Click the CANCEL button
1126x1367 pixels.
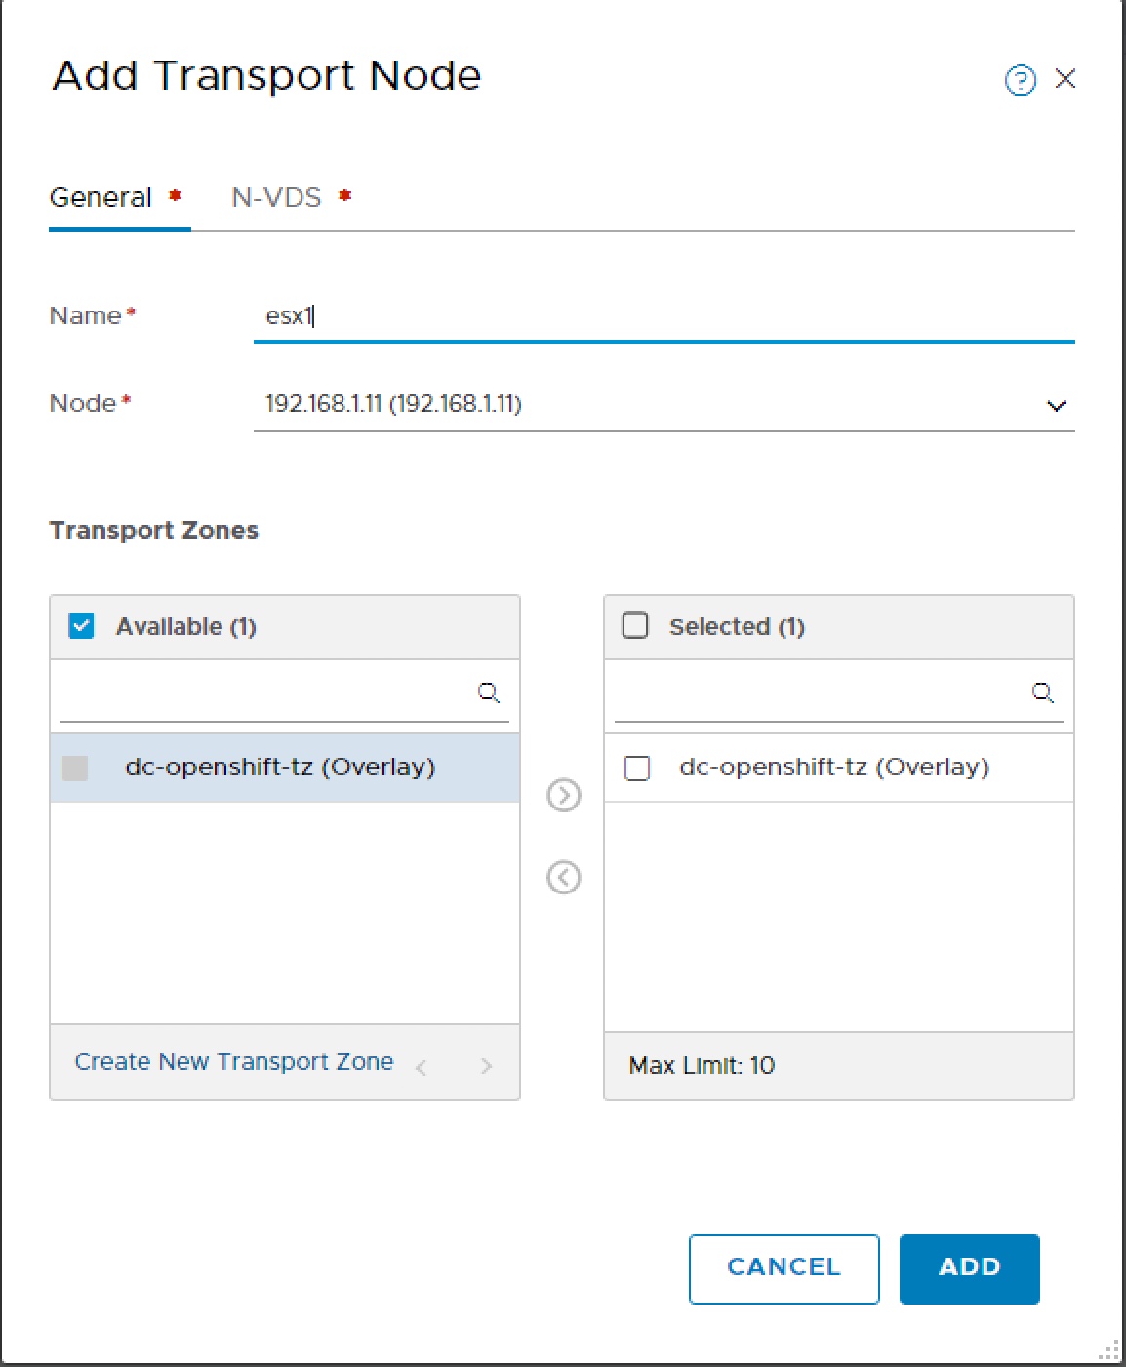(x=784, y=1268)
